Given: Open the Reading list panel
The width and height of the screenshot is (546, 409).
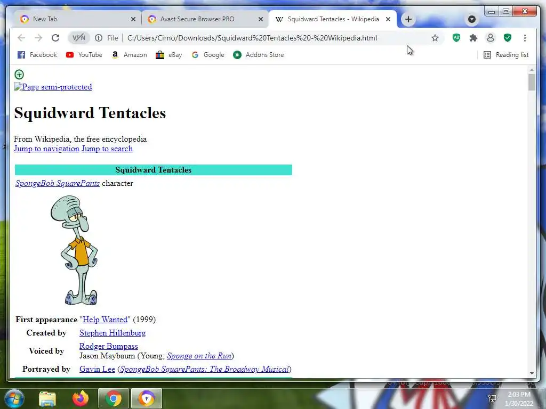Looking at the screenshot, I should (506, 55).
